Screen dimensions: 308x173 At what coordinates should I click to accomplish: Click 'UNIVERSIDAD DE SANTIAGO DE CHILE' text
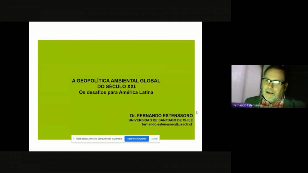(161, 120)
